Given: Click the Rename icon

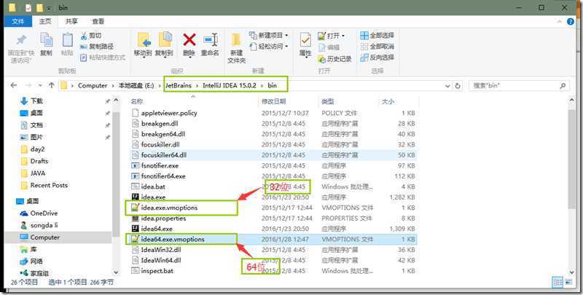Looking at the screenshot, I should click(x=211, y=40).
